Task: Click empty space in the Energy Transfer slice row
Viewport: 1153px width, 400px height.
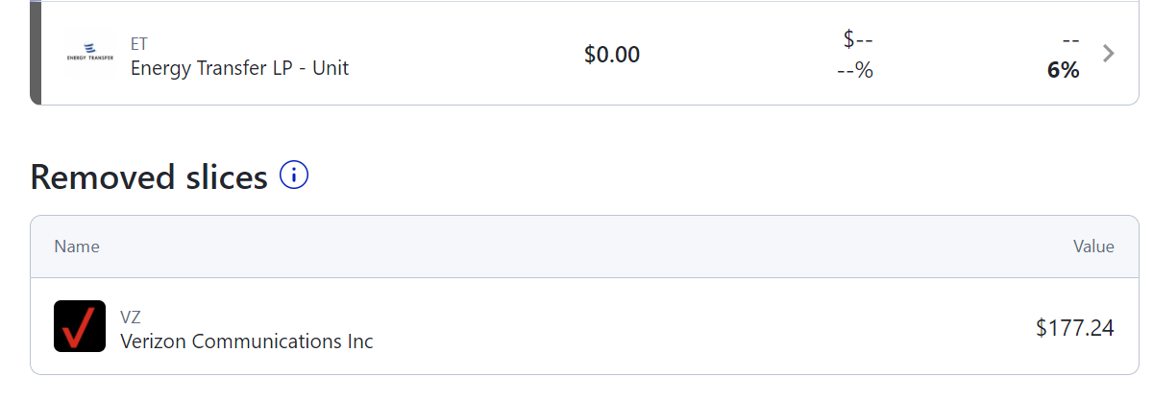Action: 461,54
